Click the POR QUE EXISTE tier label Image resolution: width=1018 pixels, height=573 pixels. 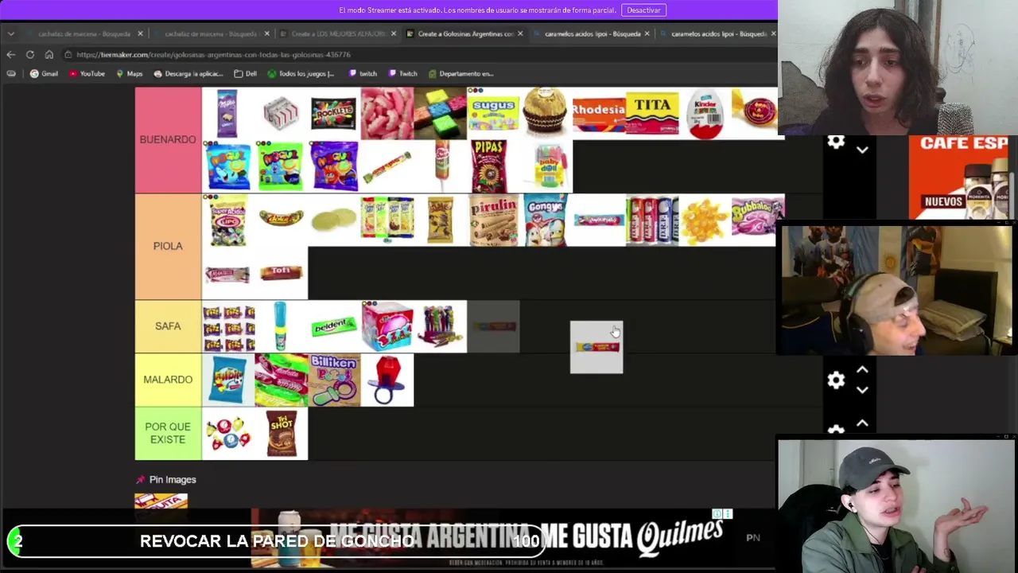(168, 433)
